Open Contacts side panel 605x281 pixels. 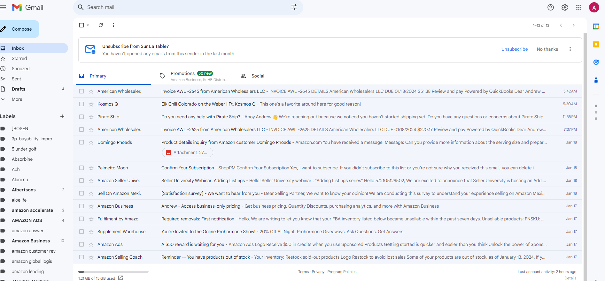596,80
